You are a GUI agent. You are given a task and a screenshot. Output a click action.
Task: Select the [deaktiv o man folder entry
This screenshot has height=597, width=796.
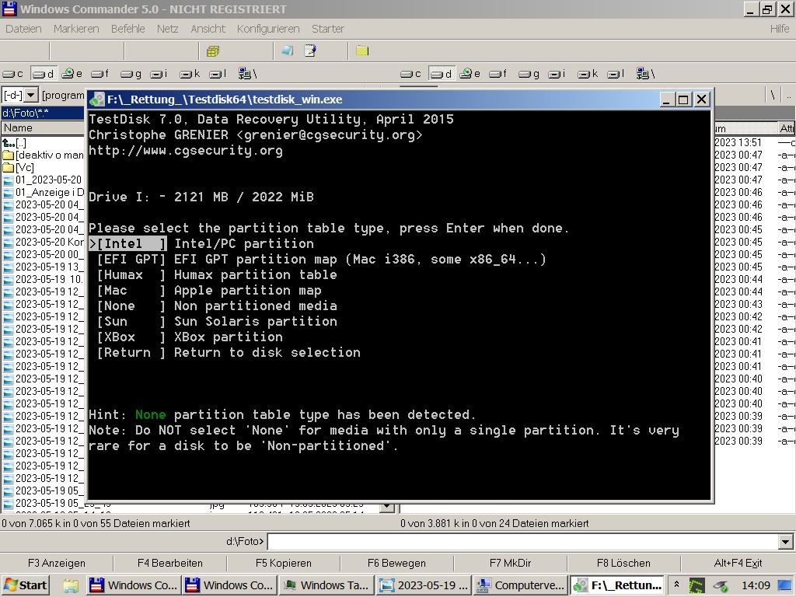pos(44,155)
